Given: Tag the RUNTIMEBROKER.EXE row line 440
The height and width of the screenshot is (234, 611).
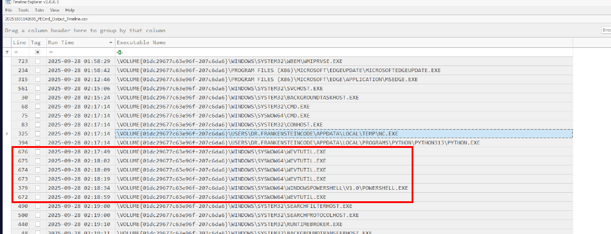Looking at the screenshot, I should pyautogui.click(x=38, y=224).
